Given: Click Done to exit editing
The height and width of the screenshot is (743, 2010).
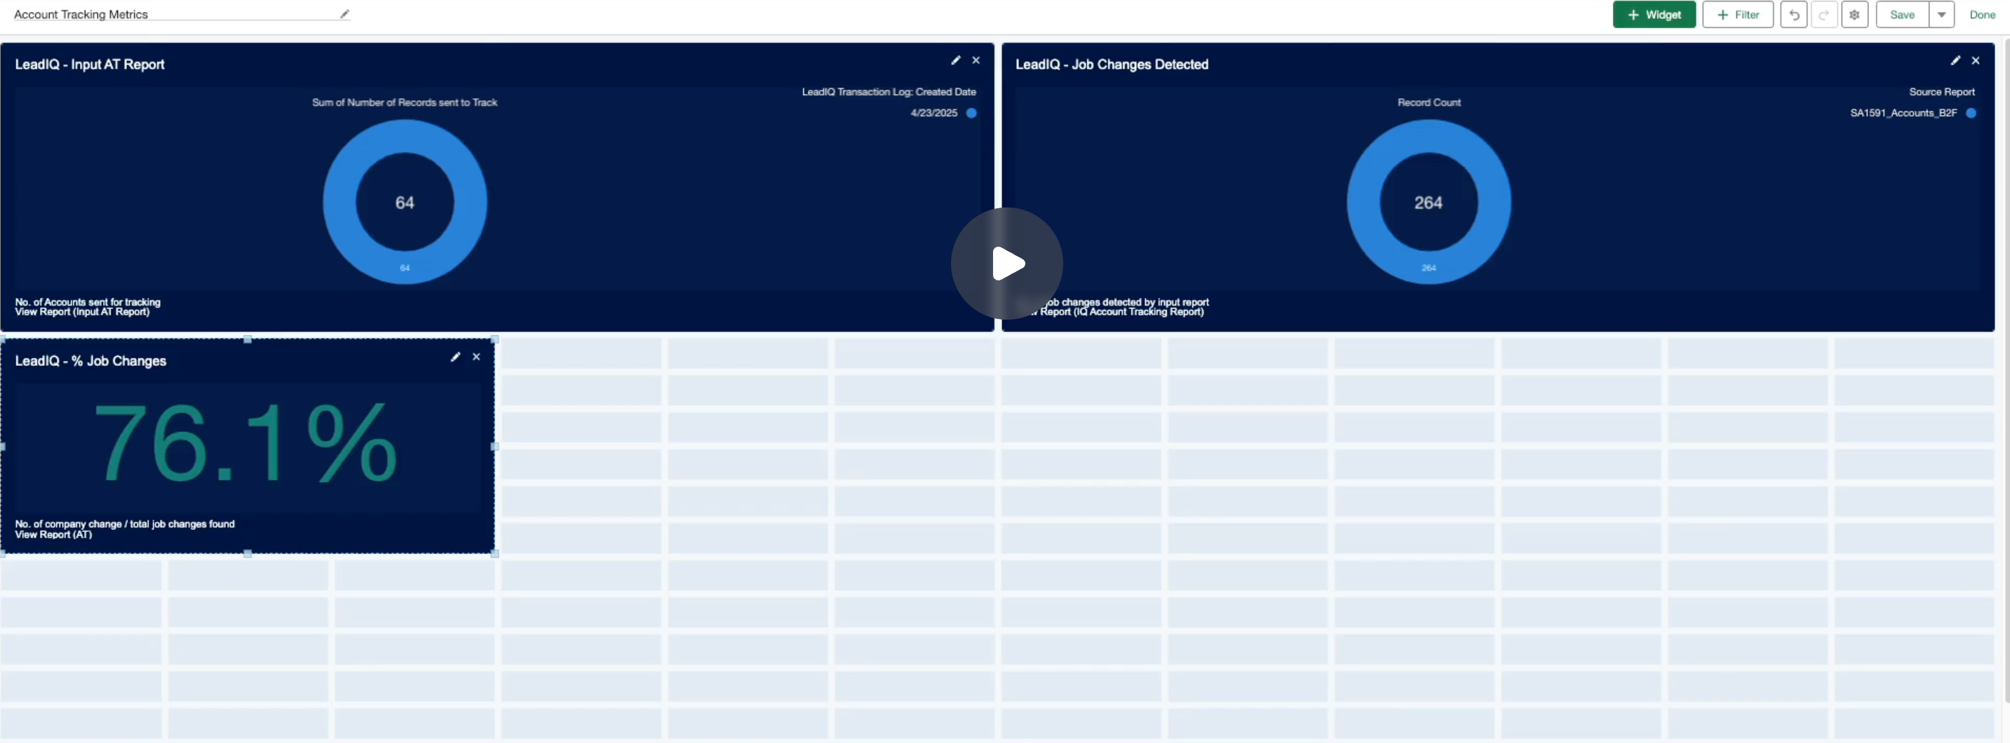Looking at the screenshot, I should tap(1981, 15).
